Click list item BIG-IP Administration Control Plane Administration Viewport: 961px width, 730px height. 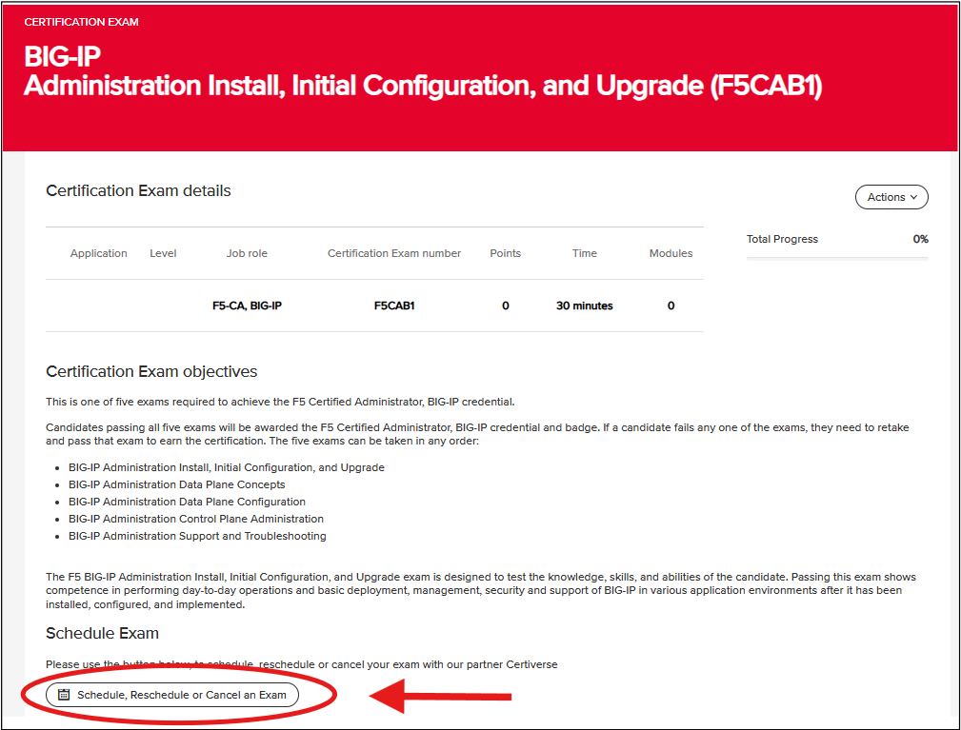196,519
